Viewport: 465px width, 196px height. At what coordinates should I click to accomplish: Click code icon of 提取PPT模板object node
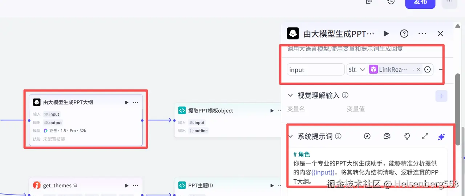182,111
